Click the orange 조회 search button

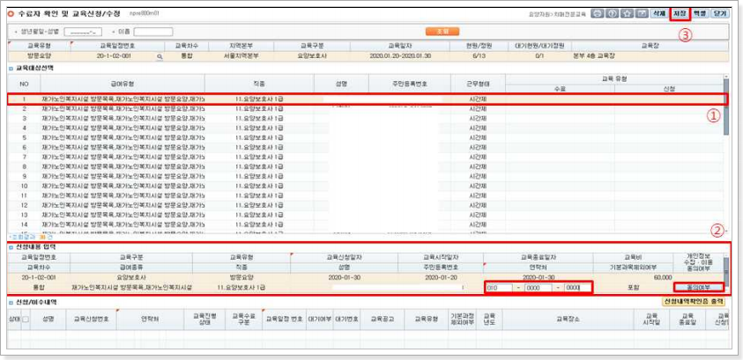pos(442,32)
